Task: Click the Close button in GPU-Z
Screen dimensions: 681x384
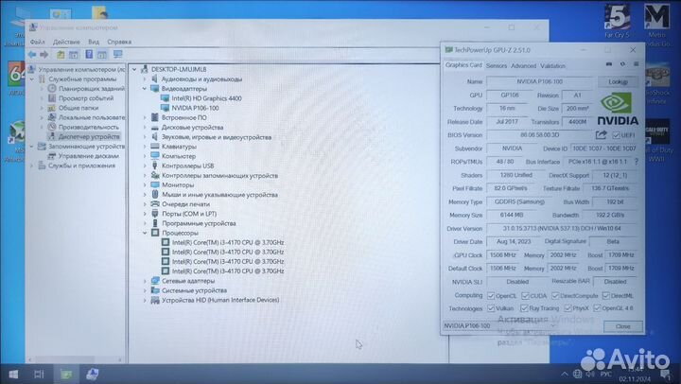Action: point(622,326)
